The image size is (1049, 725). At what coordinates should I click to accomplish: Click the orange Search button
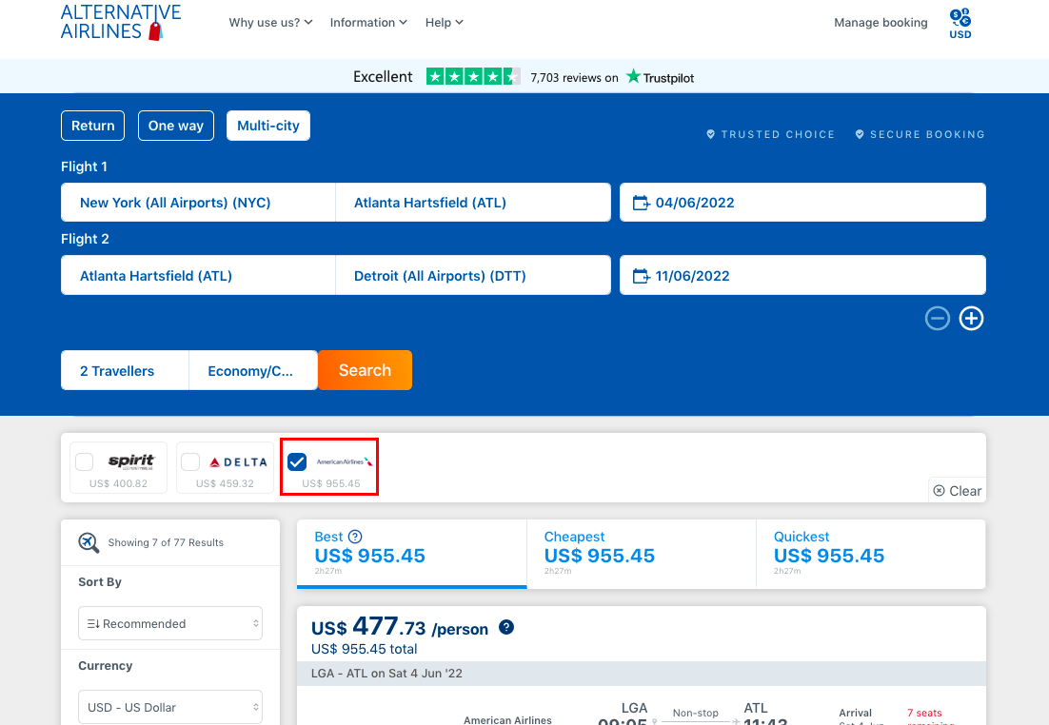point(366,370)
